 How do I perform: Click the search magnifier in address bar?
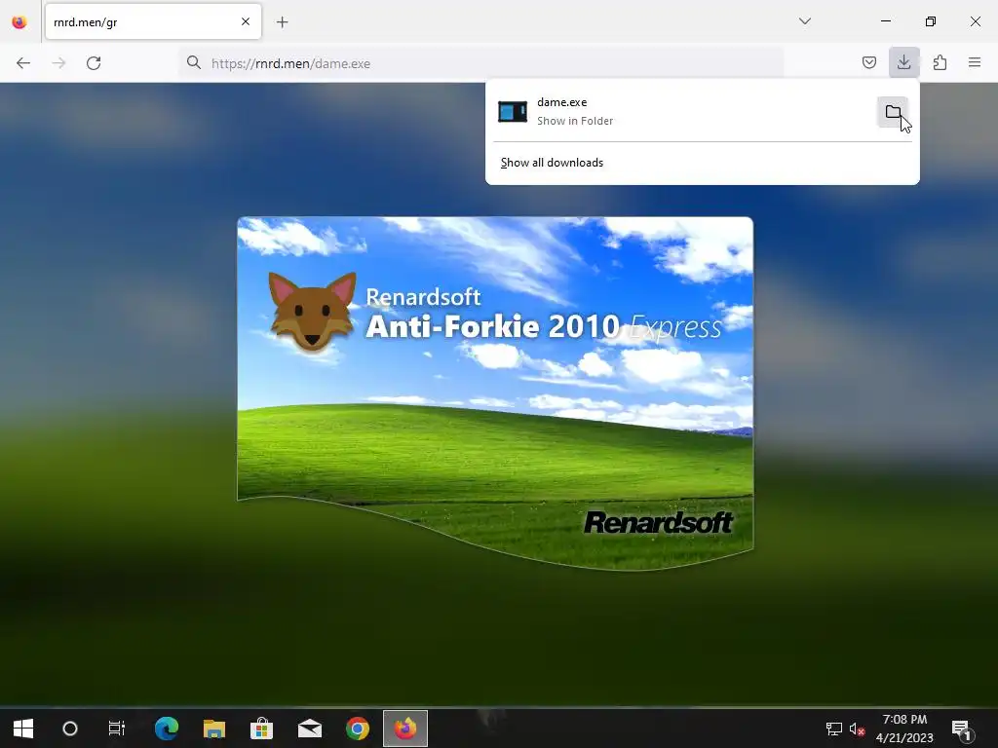(194, 62)
